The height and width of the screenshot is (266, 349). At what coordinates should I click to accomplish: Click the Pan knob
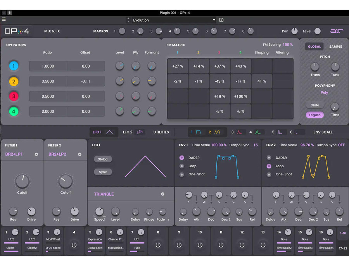click(294, 31)
